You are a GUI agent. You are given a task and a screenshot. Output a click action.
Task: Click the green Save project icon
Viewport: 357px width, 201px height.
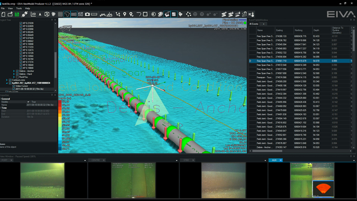[17, 14]
